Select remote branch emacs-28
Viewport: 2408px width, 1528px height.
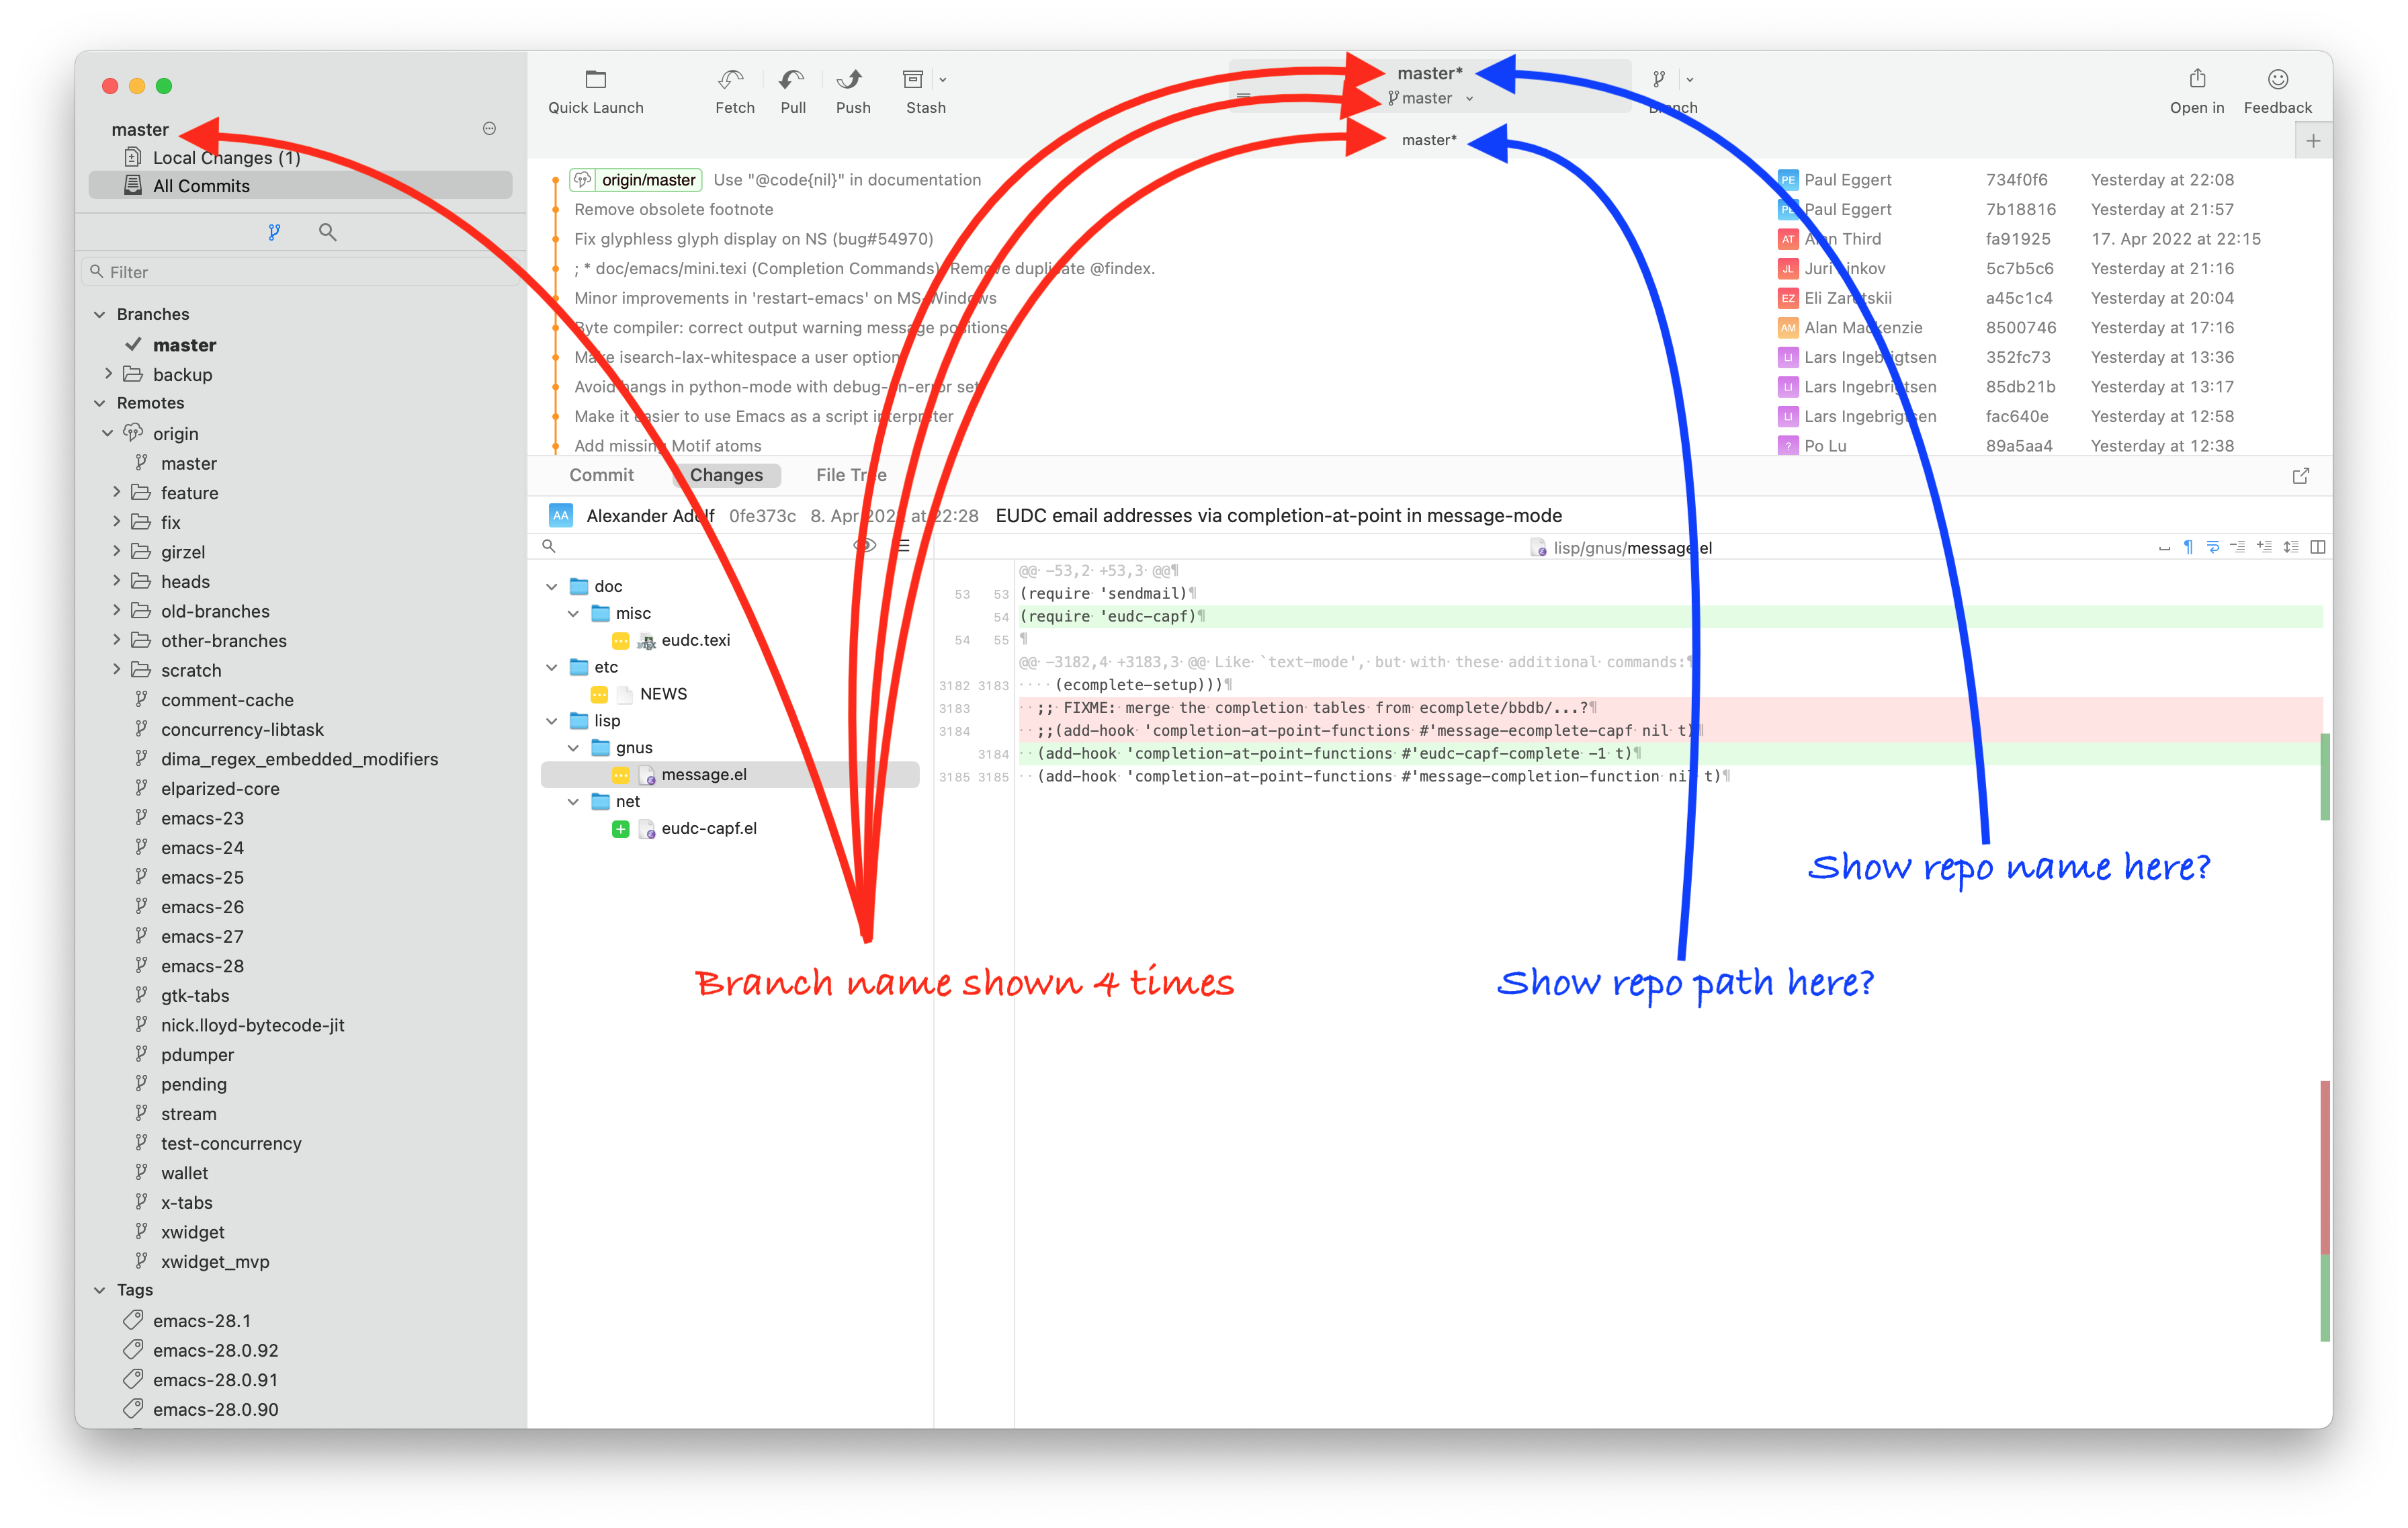pos(202,966)
